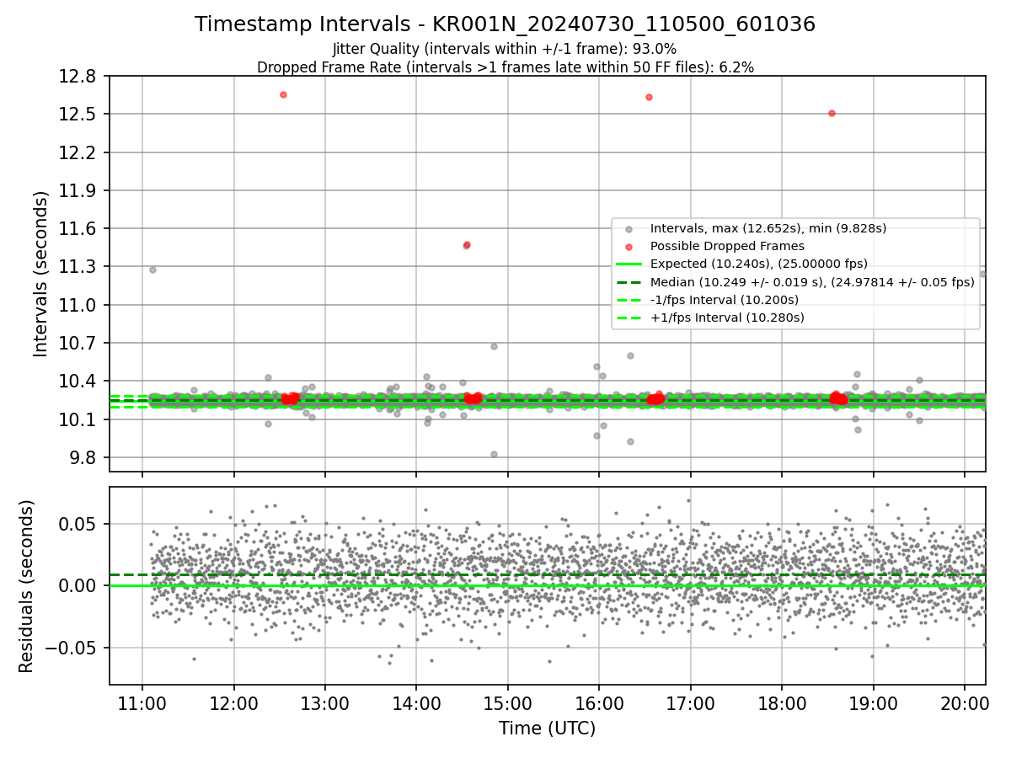This screenshot has height=758, width=1011.
Task: Click the 'Time (UTC)' x-axis label
Action: click(547, 729)
